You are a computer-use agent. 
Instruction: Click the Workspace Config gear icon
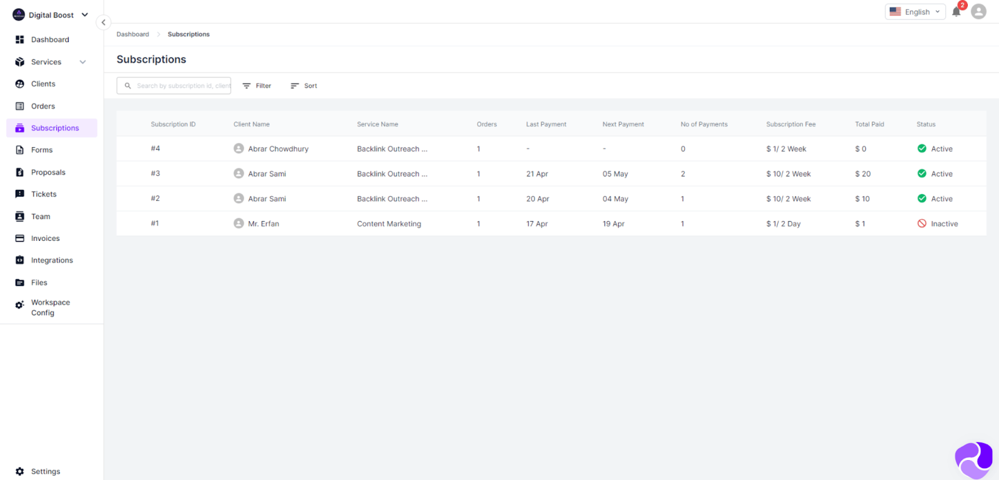coord(19,305)
